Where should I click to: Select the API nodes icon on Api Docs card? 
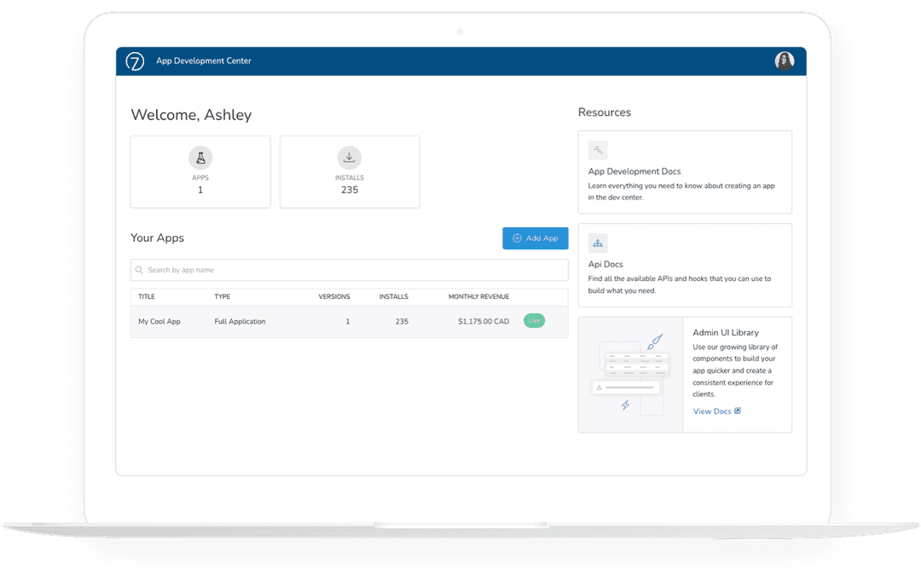(x=598, y=243)
